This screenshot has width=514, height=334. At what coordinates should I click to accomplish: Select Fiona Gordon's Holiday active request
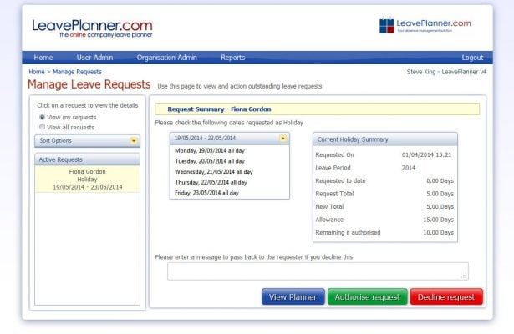tap(87, 180)
